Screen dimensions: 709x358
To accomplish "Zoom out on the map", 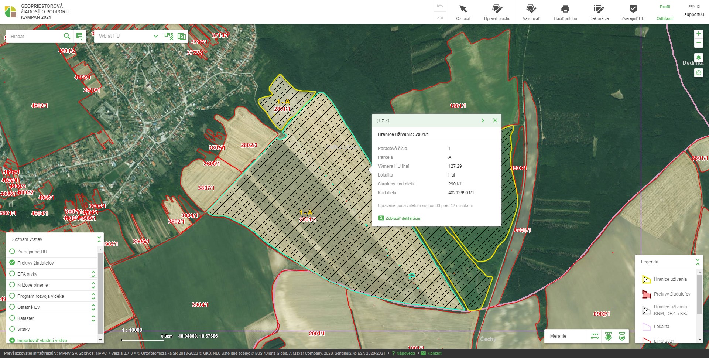I will point(698,43).
